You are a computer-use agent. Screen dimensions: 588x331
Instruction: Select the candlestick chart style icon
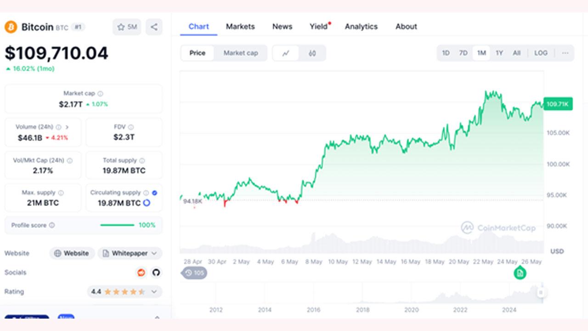(x=312, y=53)
